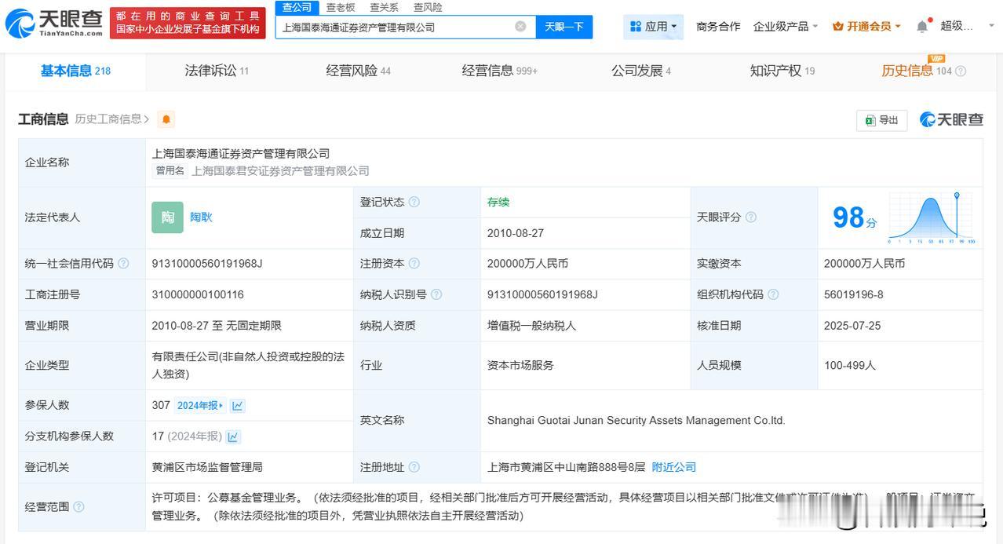Viewport: 1003px width, 544px height.
Task: Click help icon next to 纳税人识别号
Action: point(436,294)
